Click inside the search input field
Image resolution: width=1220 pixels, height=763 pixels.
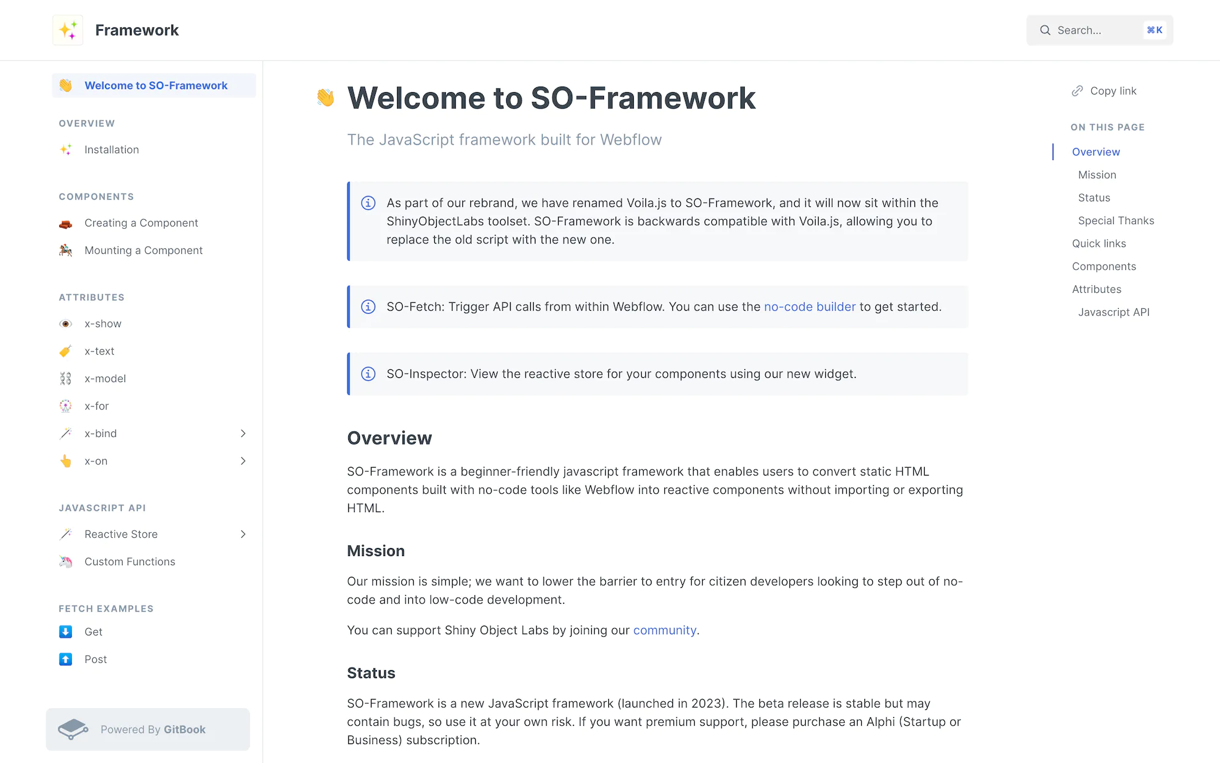coord(1092,30)
